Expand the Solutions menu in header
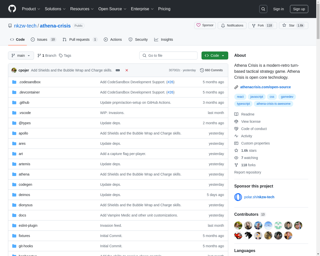320x256 pixels. click(55, 9)
